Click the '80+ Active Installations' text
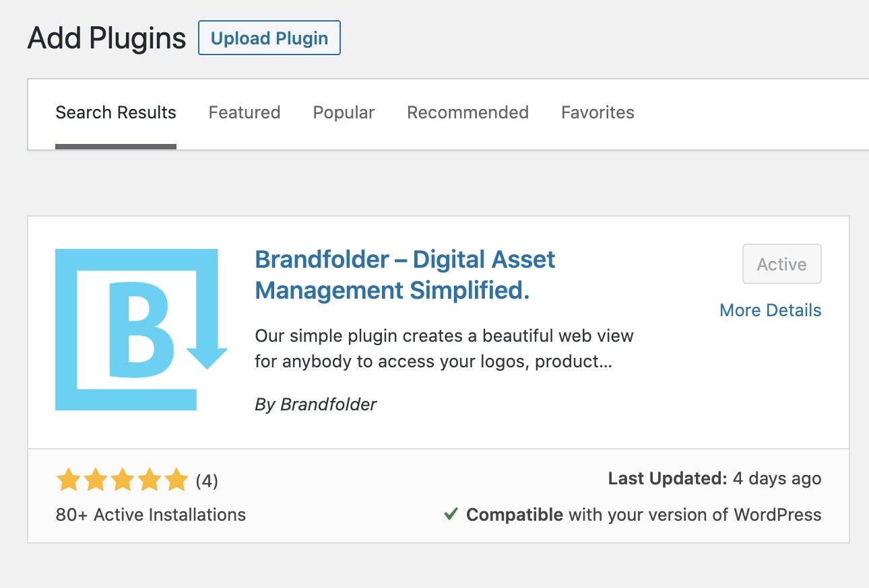The width and height of the screenshot is (869, 588). [151, 515]
